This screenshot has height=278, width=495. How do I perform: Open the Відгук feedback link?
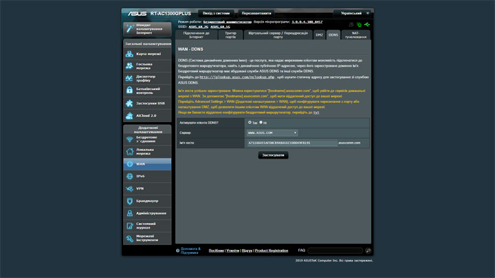[247, 251]
